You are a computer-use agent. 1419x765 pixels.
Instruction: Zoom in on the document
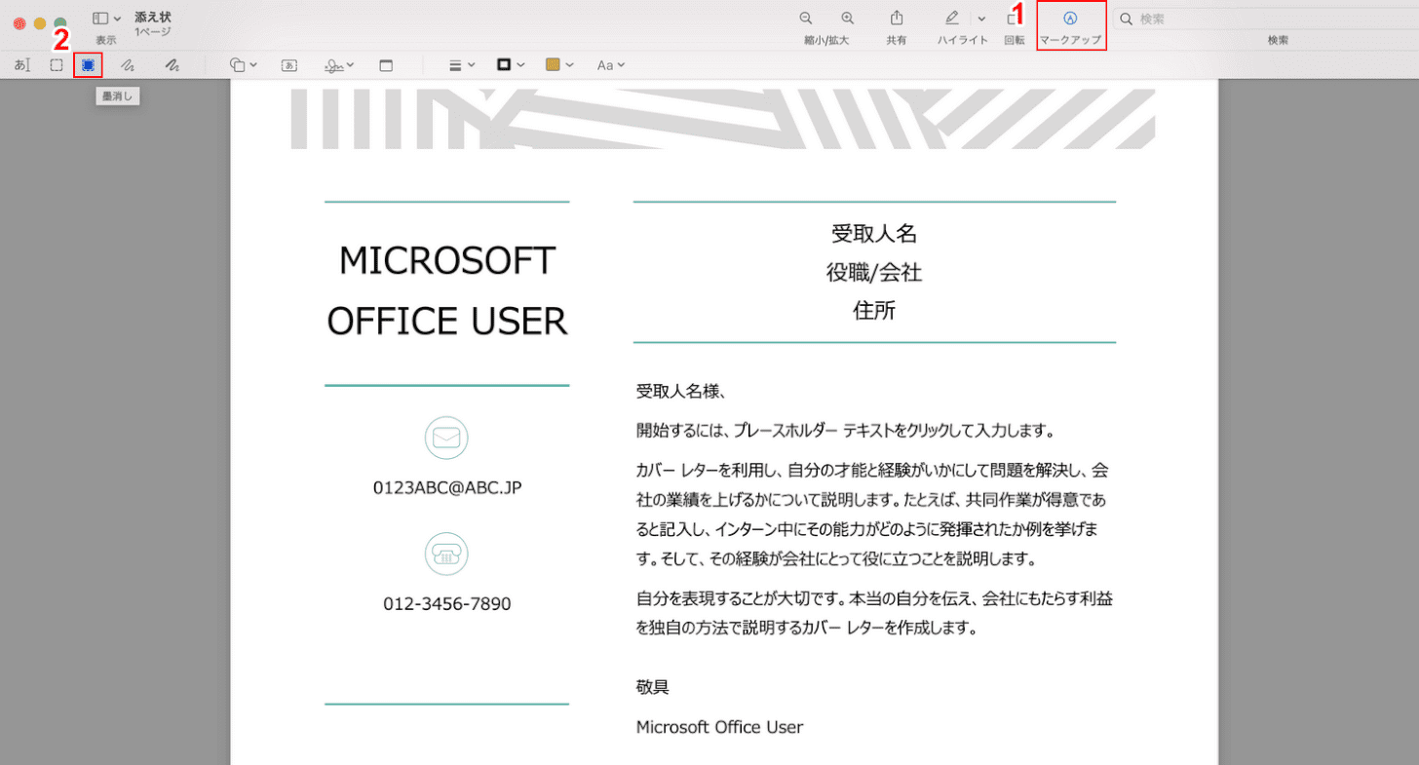848,19
